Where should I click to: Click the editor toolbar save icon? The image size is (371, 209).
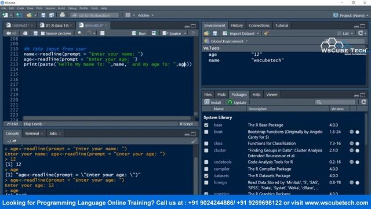[35, 34]
